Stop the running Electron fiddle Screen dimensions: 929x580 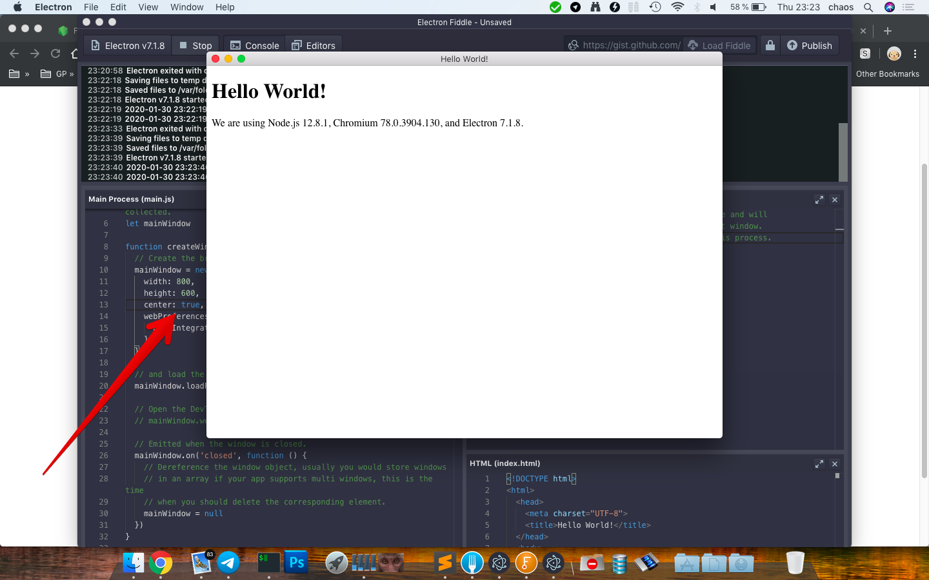tap(195, 45)
